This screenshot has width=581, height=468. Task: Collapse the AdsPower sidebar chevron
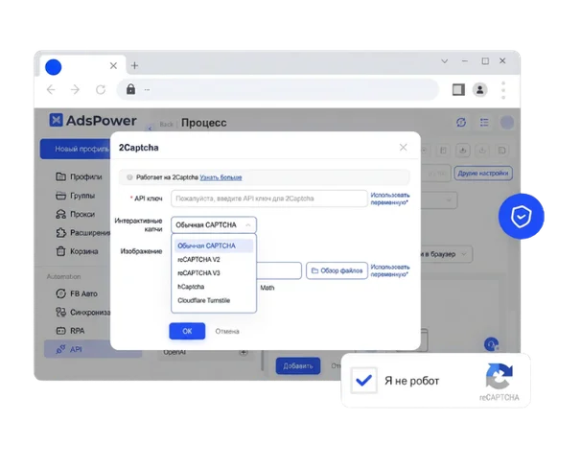click(150, 129)
